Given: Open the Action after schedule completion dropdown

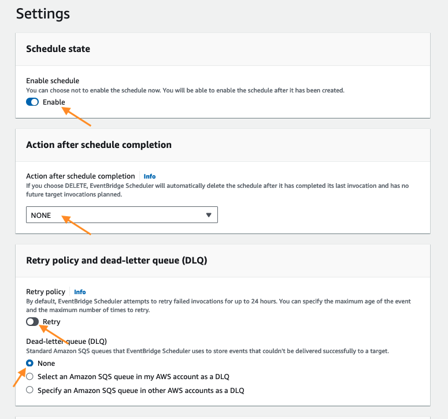Looking at the screenshot, I should (x=121, y=216).
